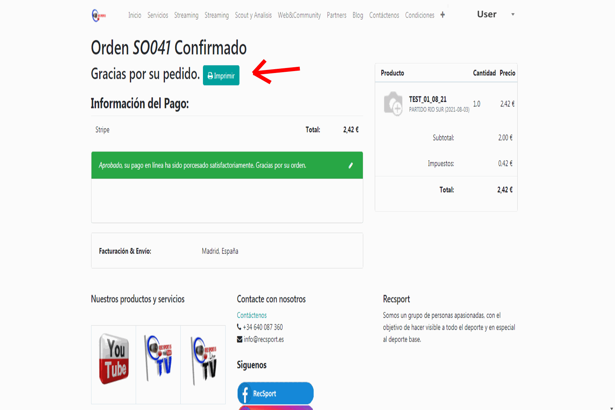615x410 pixels.
Task: Open the YouTube logo thumbnail
Action: [x=114, y=360]
